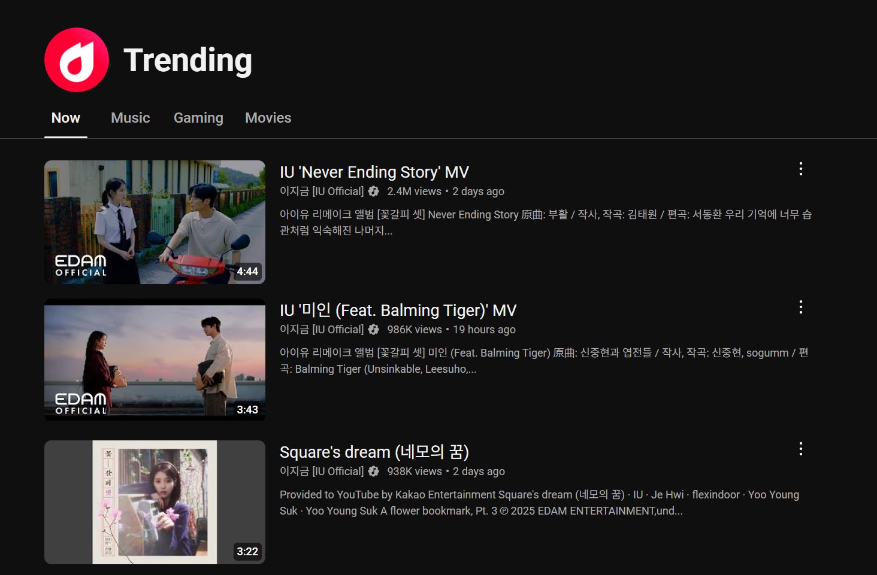Visit 이지금 [IU Official] channel under Square's dream
Viewport: 877px width, 575px height.
[322, 471]
